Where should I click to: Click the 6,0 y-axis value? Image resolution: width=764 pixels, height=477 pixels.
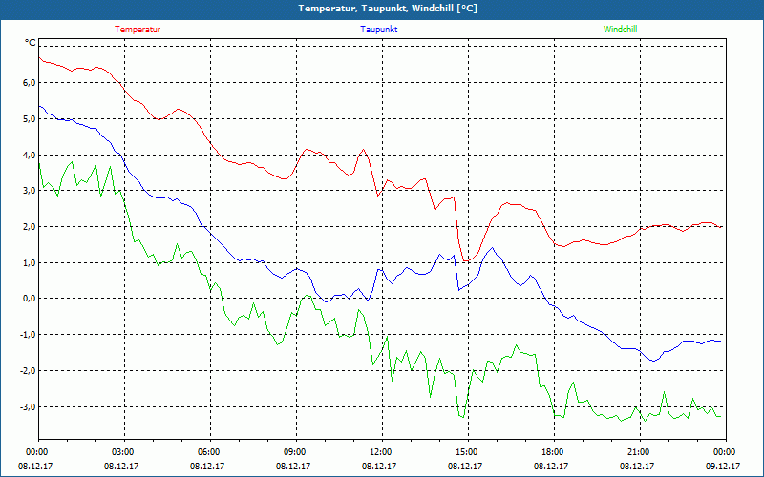tap(29, 83)
